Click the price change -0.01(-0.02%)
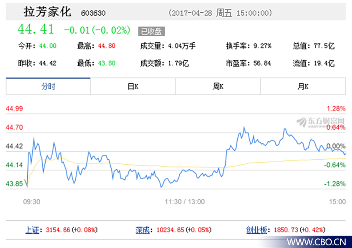 [x=97, y=30]
